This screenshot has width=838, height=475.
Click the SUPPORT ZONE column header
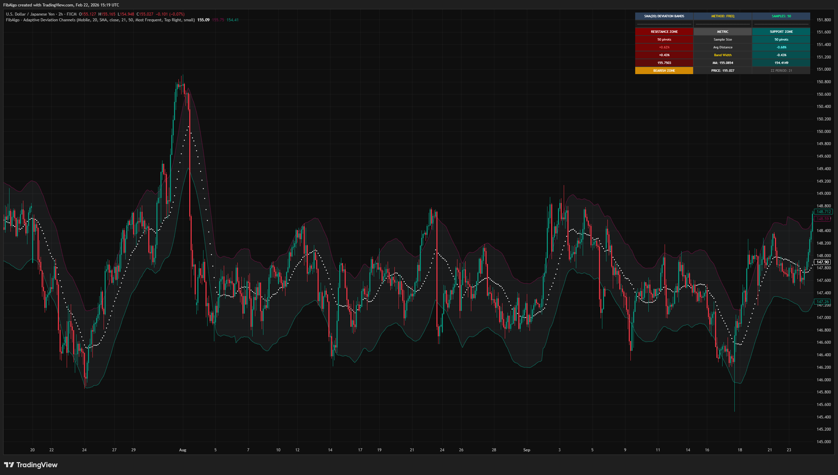[x=781, y=31]
